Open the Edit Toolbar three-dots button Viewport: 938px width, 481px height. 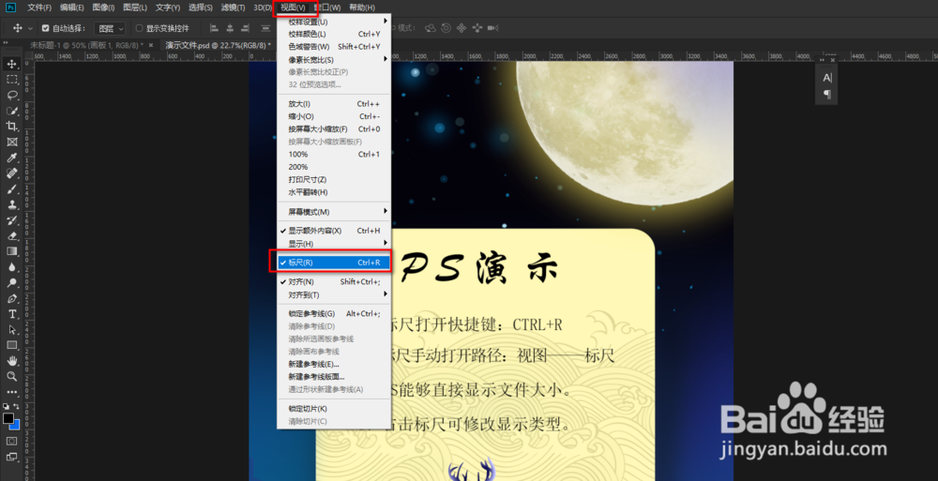tap(12, 392)
